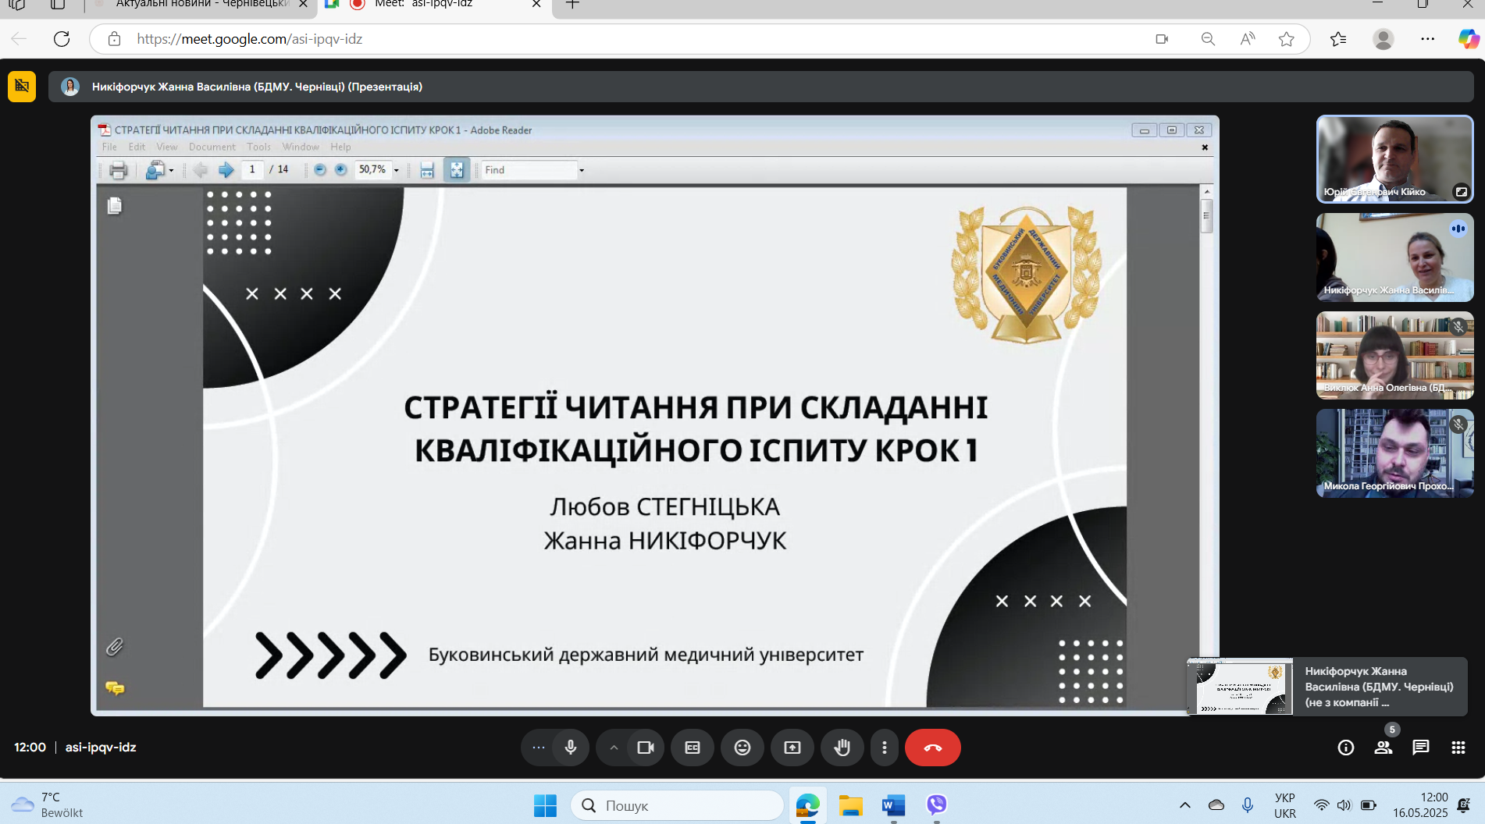The height and width of the screenshot is (824, 1485).
Task: Open a new browser tab
Action: 572,5
